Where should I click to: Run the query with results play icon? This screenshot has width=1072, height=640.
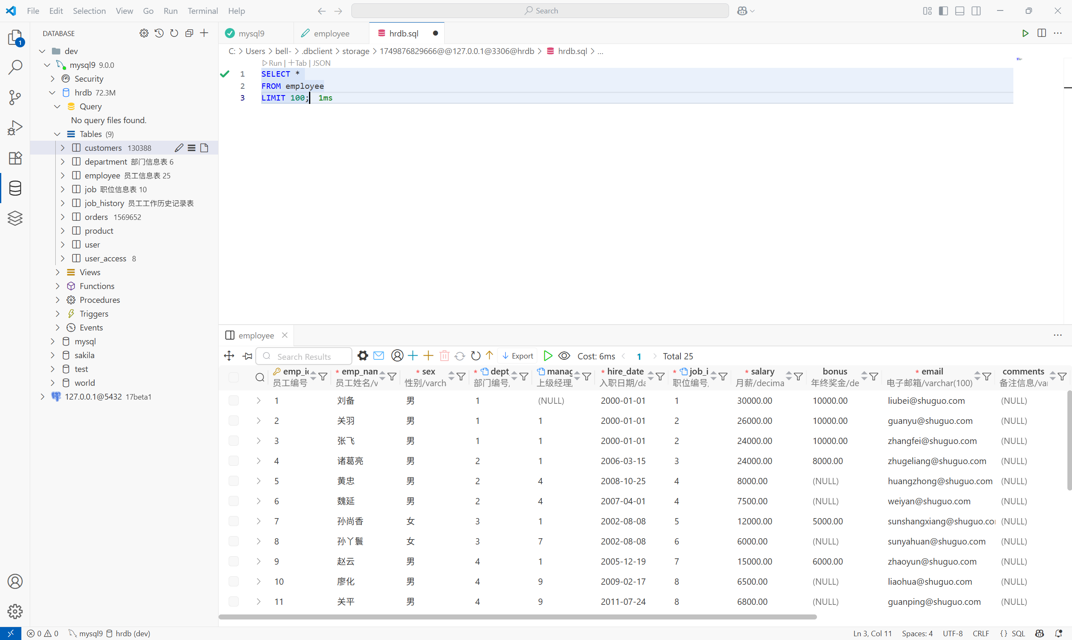[548, 356]
